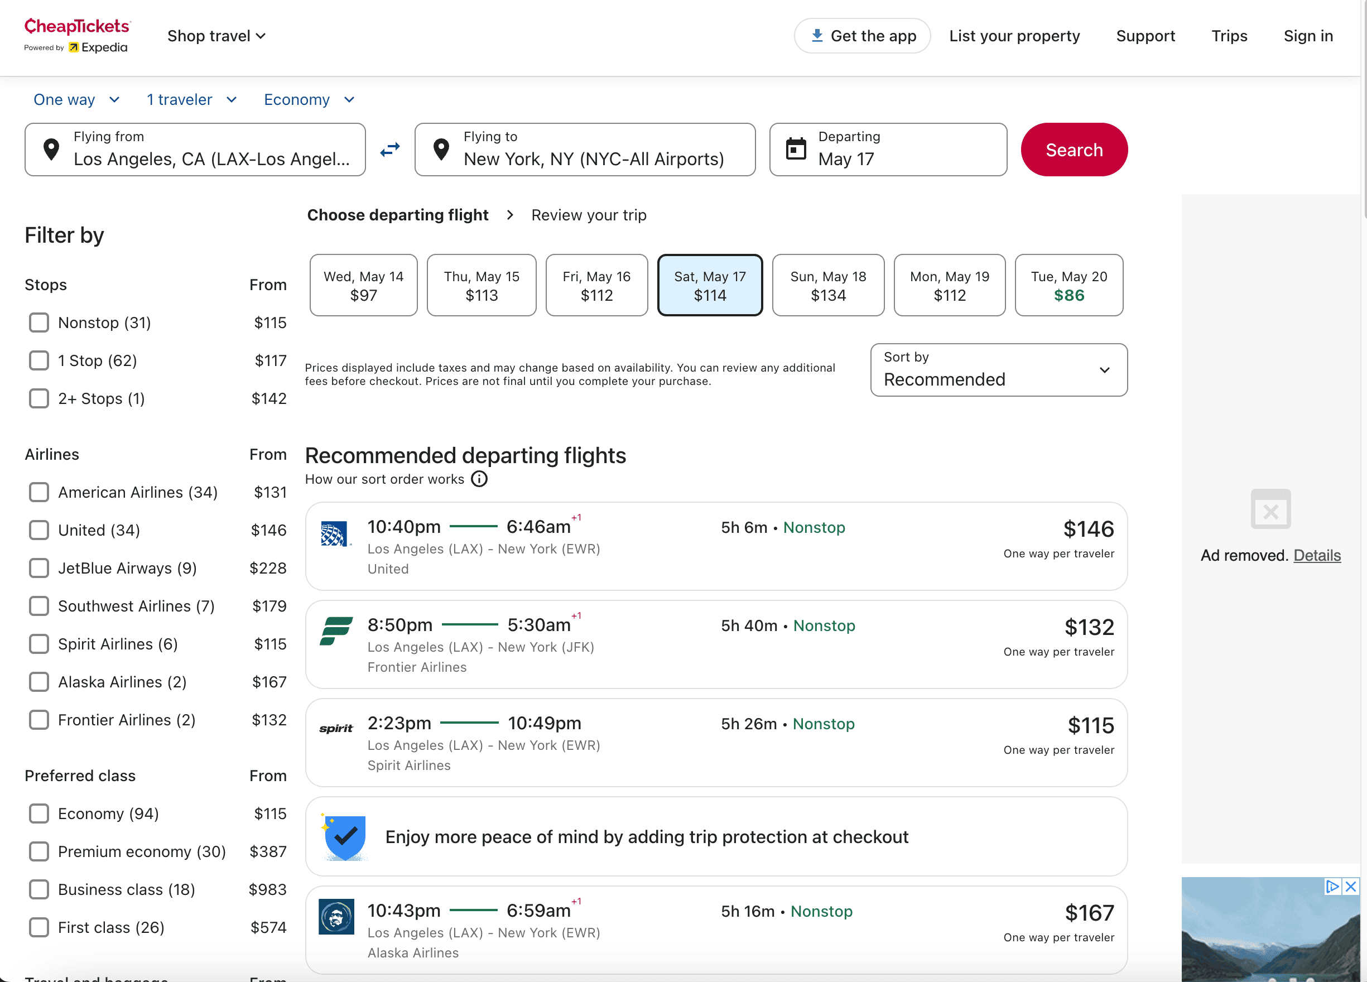Click the swap origin and destination arrows icon

pos(390,149)
